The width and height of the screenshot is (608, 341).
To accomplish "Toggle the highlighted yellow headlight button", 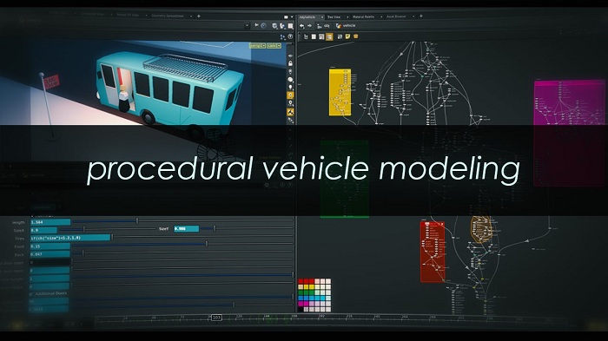I will click(290, 95).
